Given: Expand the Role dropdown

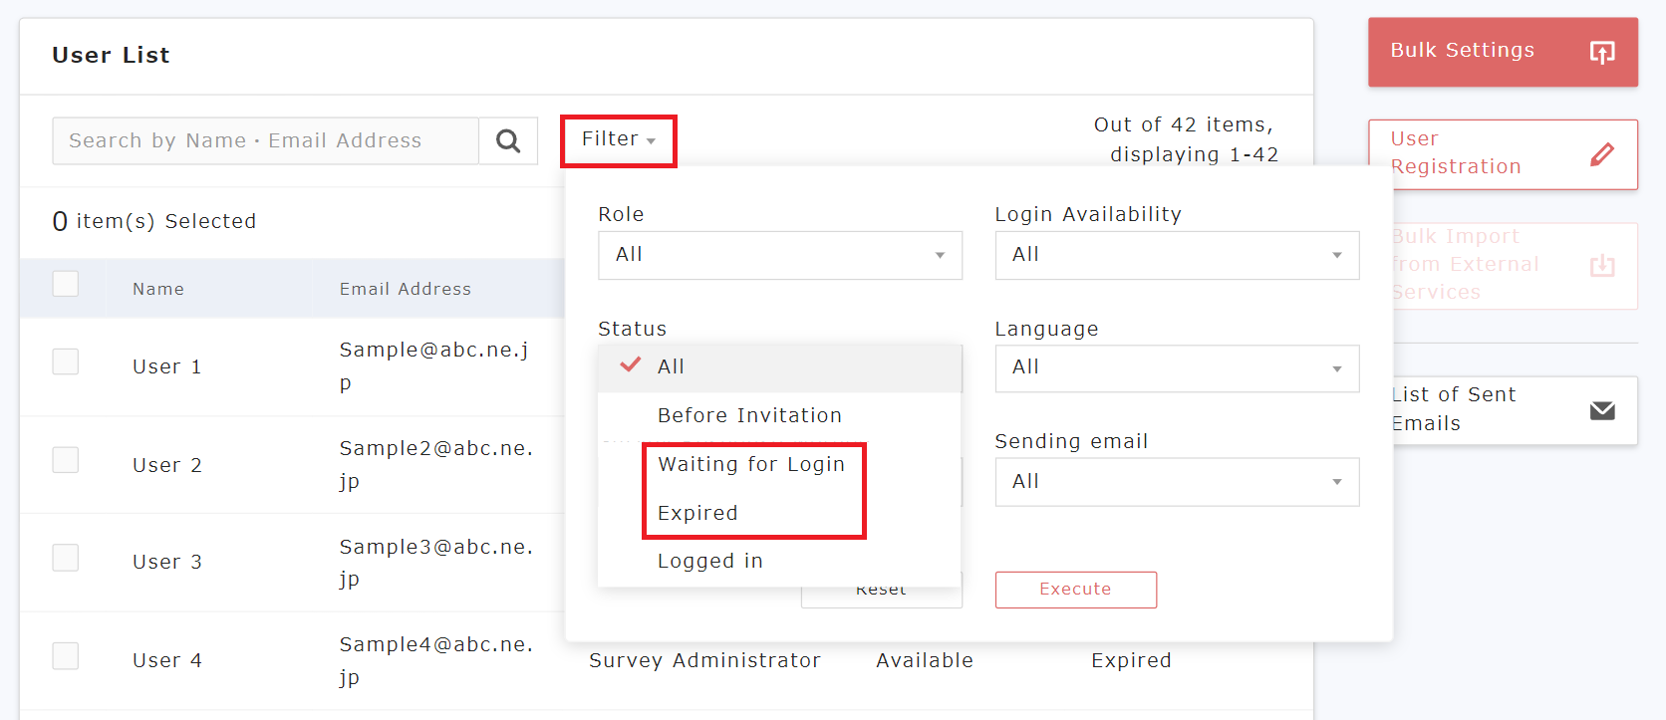Looking at the screenshot, I should click(779, 255).
